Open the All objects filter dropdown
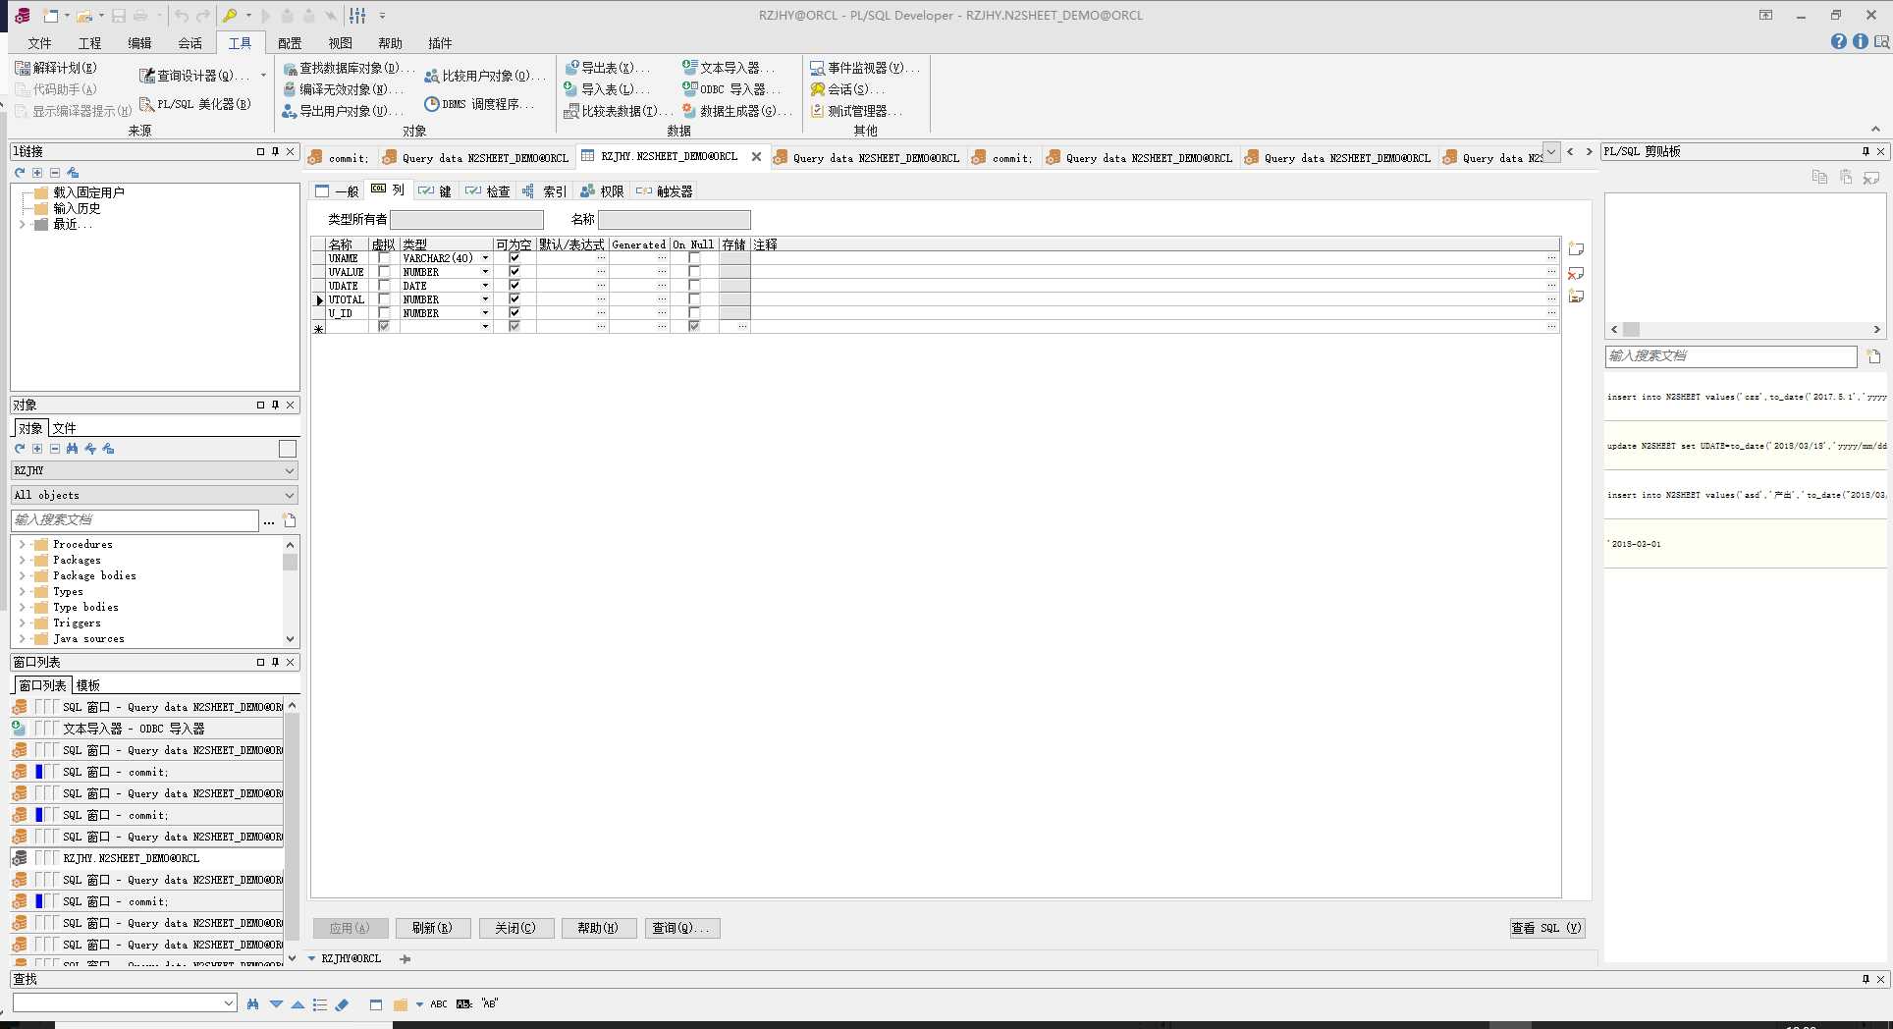Image resolution: width=1893 pixels, height=1029 pixels. click(289, 495)
